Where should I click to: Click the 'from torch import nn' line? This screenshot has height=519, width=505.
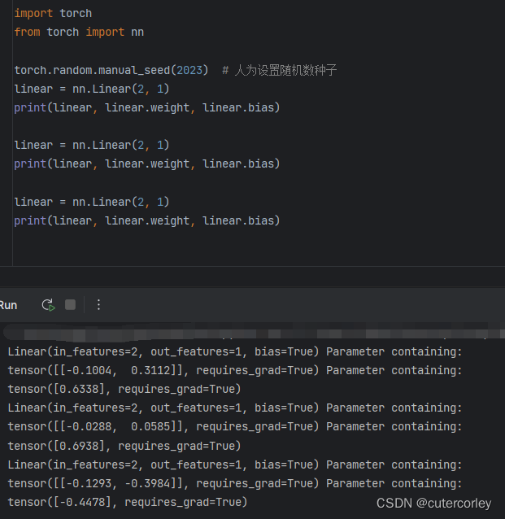(x=79, y=33)
